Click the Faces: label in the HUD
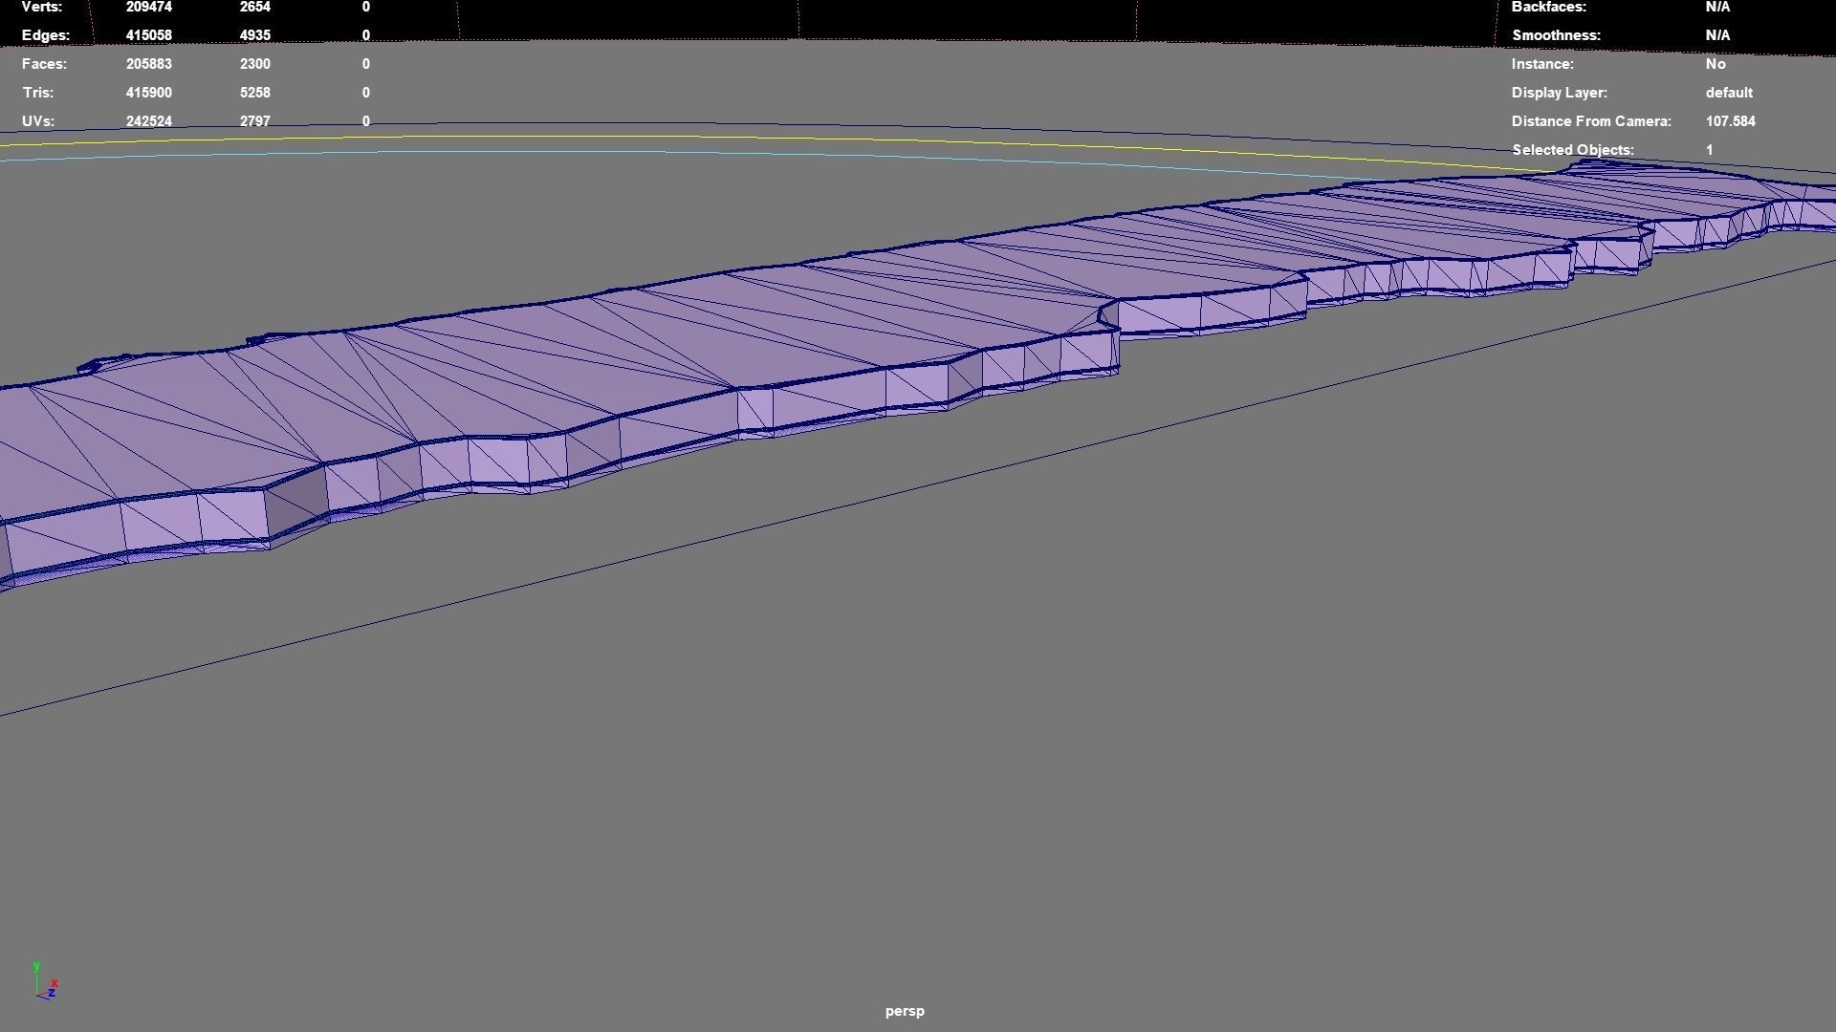The image size is (1836, 1032). point(45,64)
